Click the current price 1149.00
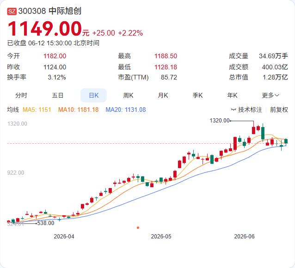Image resolution: width=295 pixels, height=268 pixels. click(x=45, y=28)
